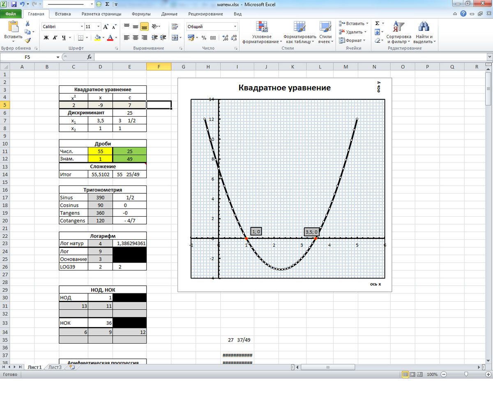The height and width of the screenshot is (394, 493).
Task: Toggle bold formatting (Ж)
Action: 46,38
